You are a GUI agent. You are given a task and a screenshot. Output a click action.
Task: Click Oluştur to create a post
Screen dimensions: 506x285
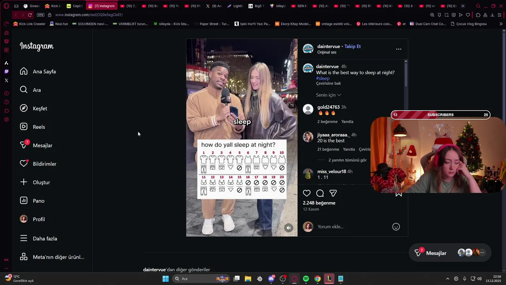pyautogui.click(x=35, y=182)
